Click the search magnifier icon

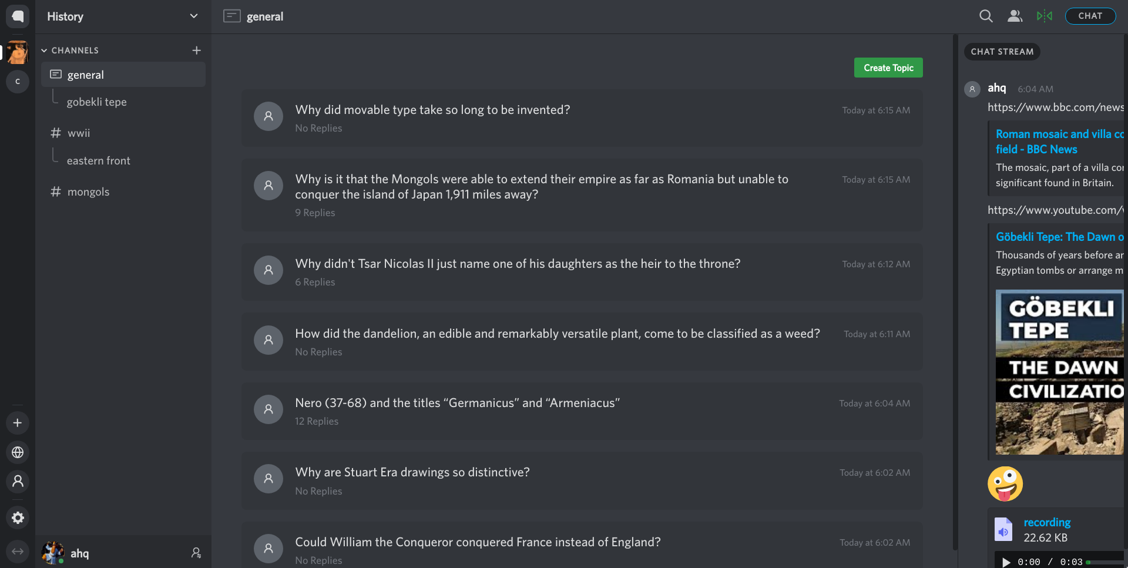tap(986, 16)
